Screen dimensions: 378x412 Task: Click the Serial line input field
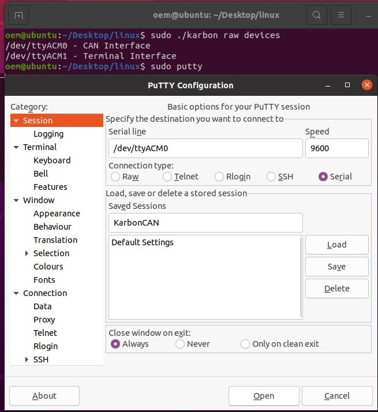coord(205,148)
